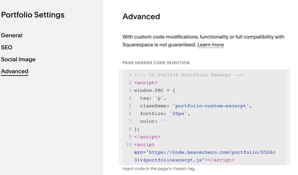298x175 pixels.
Task: Click line number 10 in the gutter
Action: click(129, 145)
